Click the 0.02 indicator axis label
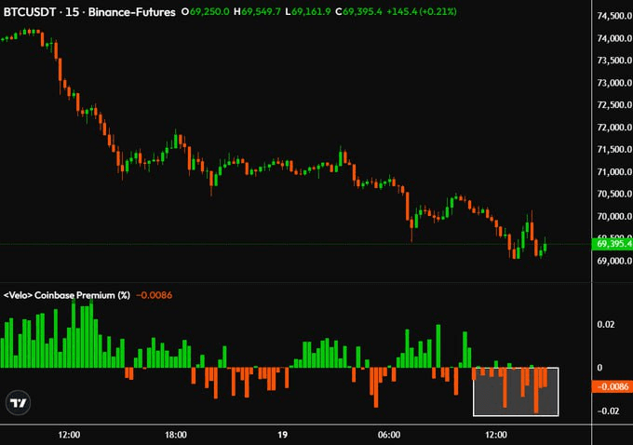 (x=606, y=324)
